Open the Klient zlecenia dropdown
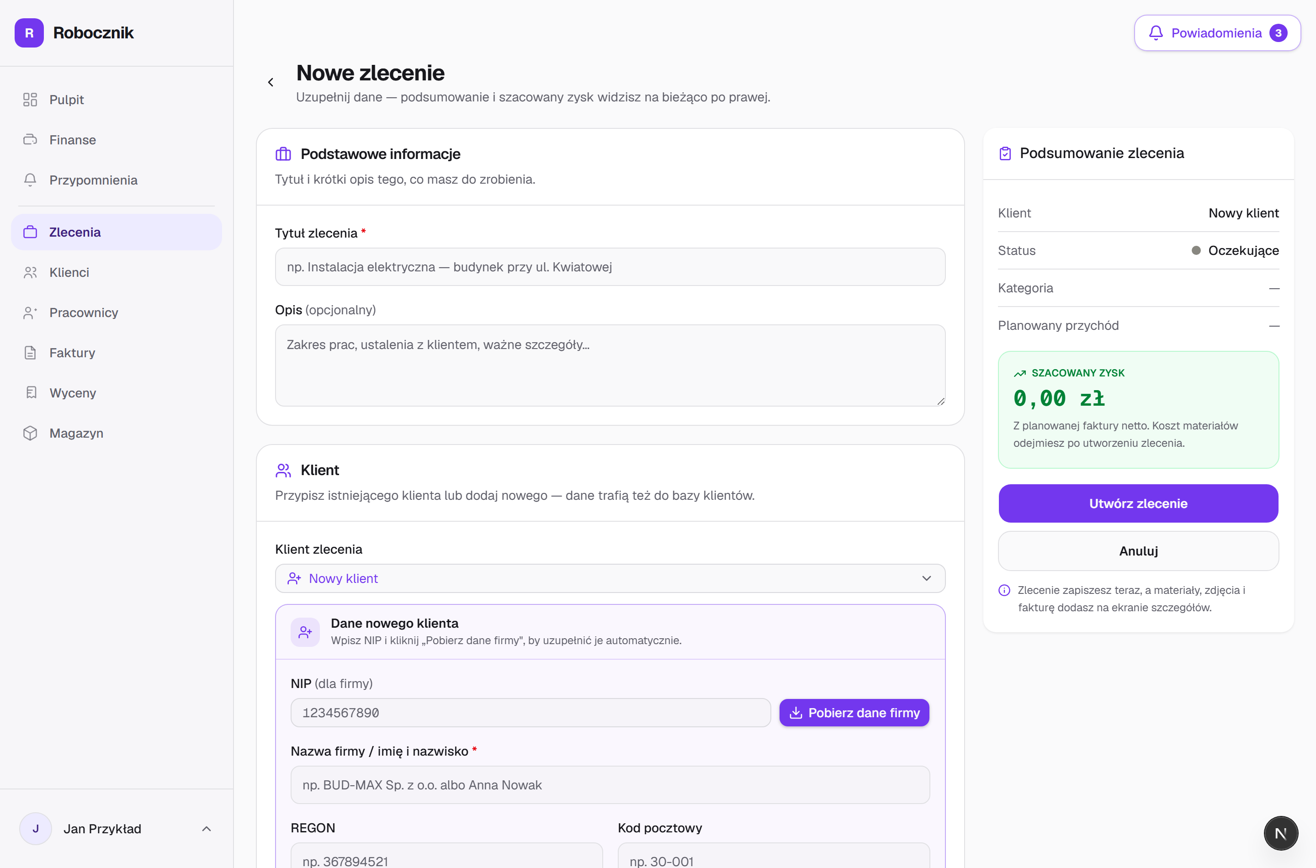This screenshot has width=1316, height=868. (610, 578)
